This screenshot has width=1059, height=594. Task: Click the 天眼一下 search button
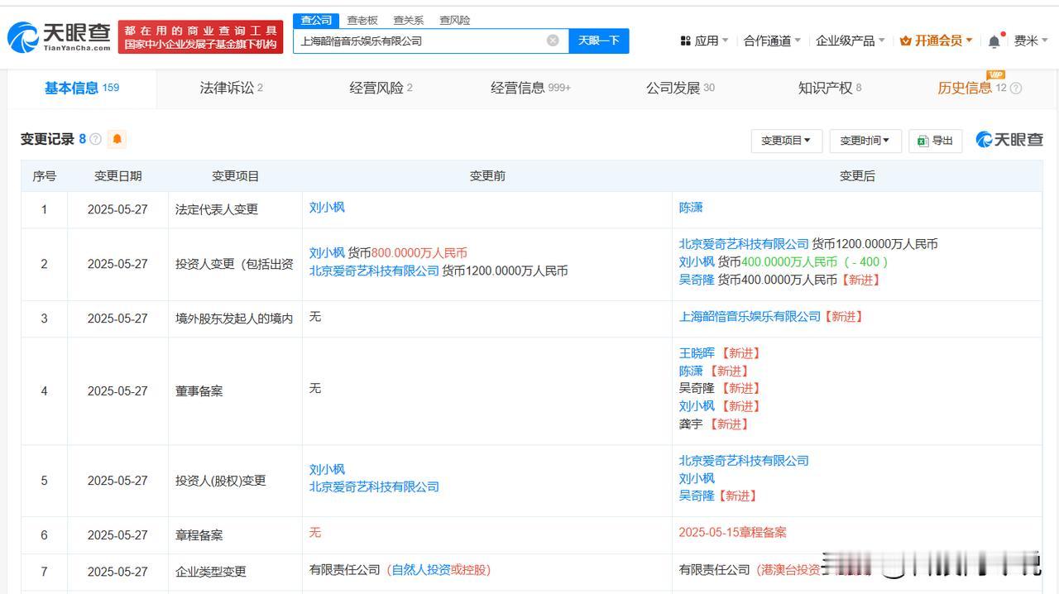[598, 41]
